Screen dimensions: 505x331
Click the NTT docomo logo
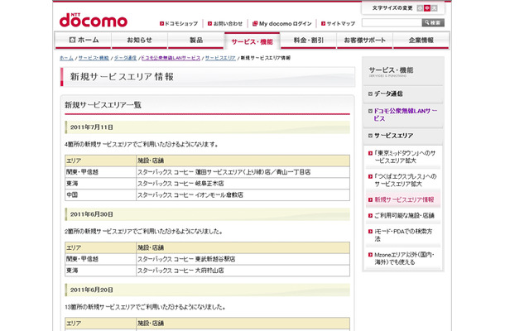click(x=94, y=21)
